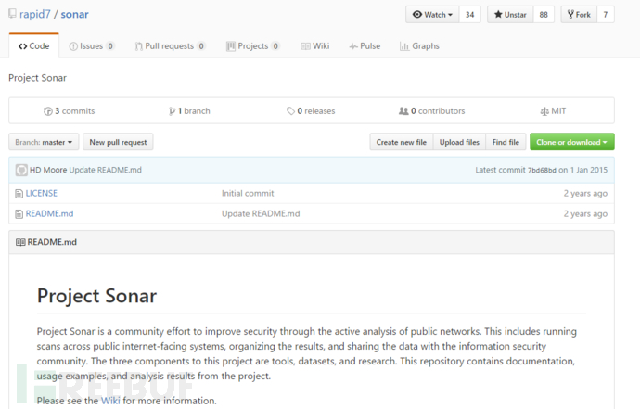640x409 pixels.
Task: Click the watchers count 34
Action: (x=469, y=15)
